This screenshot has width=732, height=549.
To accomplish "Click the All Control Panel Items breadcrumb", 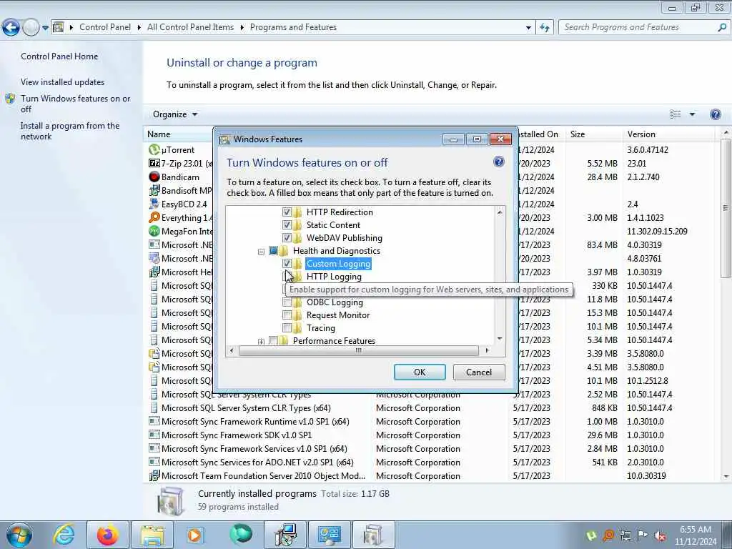I will click(190, 27).
